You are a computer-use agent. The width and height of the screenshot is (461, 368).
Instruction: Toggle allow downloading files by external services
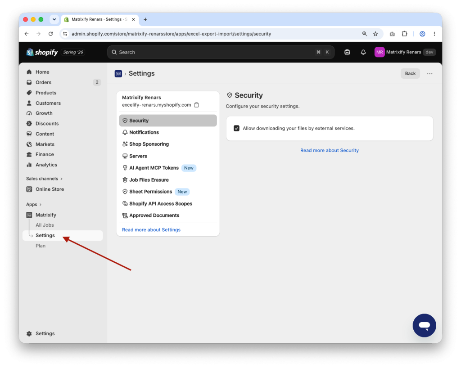236,128
